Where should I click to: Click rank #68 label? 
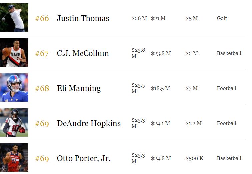click(42, 88)
